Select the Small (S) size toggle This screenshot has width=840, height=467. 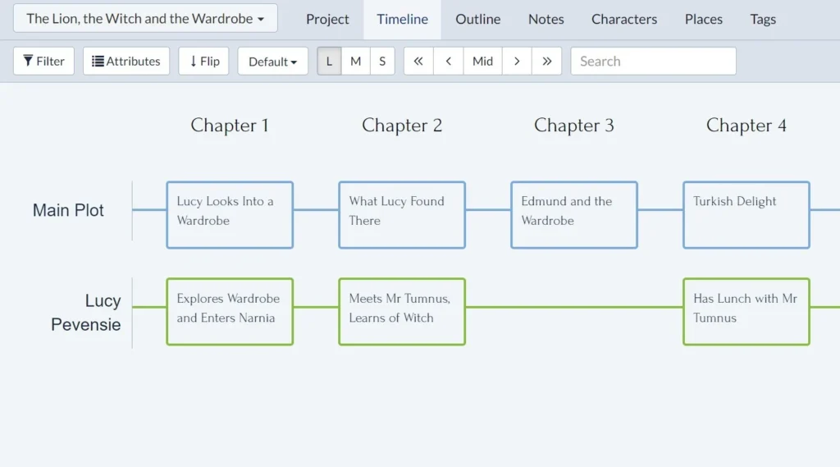(382, 61)
